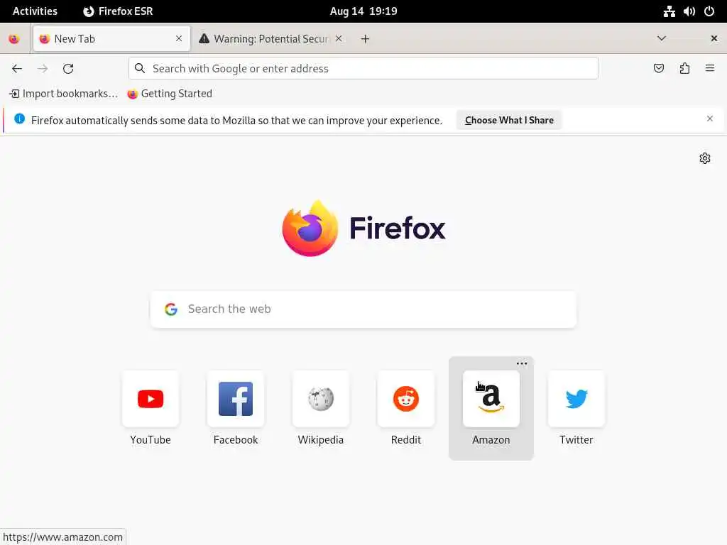Open the Activities overview
The width and height of the screenshot is (727, 545).
35,11
